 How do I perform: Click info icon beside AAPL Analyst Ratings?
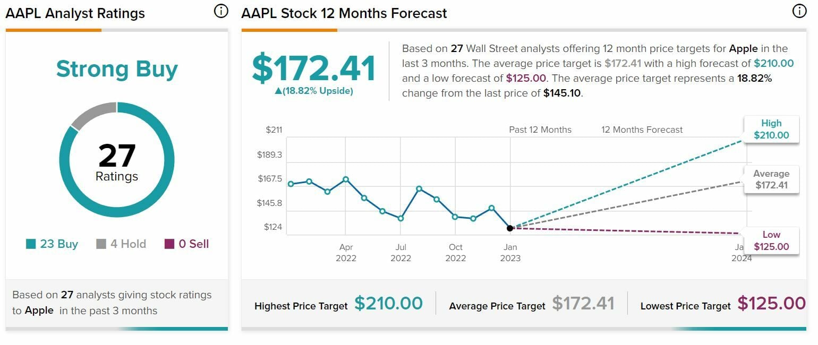pyautogui.click(x=221, y=11)
